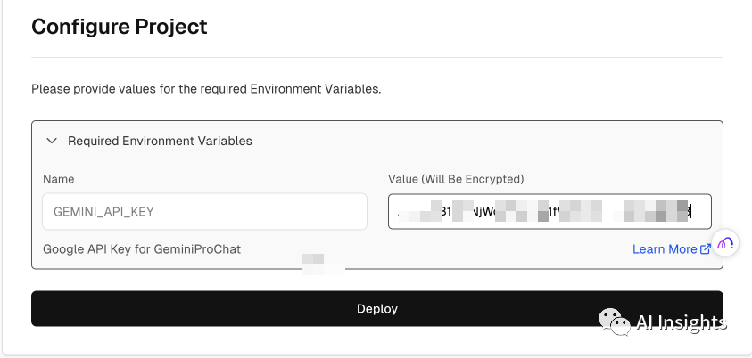Click empty space right of Configure Project heading
The width and height of the screenshot is (752, 358).
(464, 27)
